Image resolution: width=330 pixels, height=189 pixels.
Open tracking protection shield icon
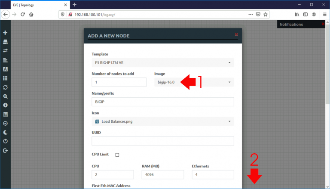62,15
